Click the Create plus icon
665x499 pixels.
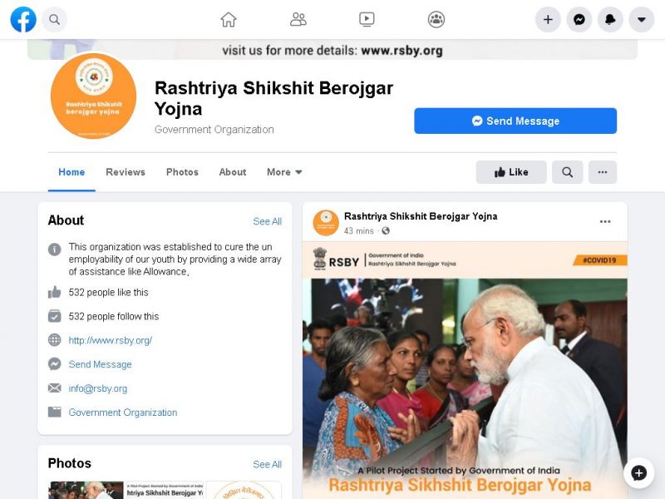[548, 19]
